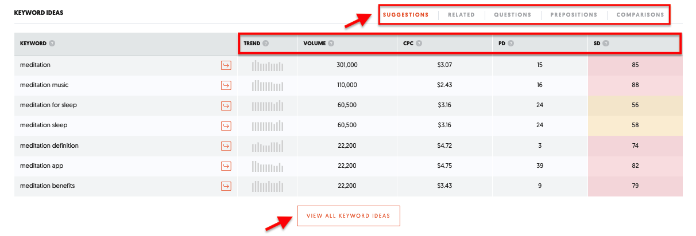
Task: Click arrow icon for meditation for sleep
Action: tap(226, 105)
